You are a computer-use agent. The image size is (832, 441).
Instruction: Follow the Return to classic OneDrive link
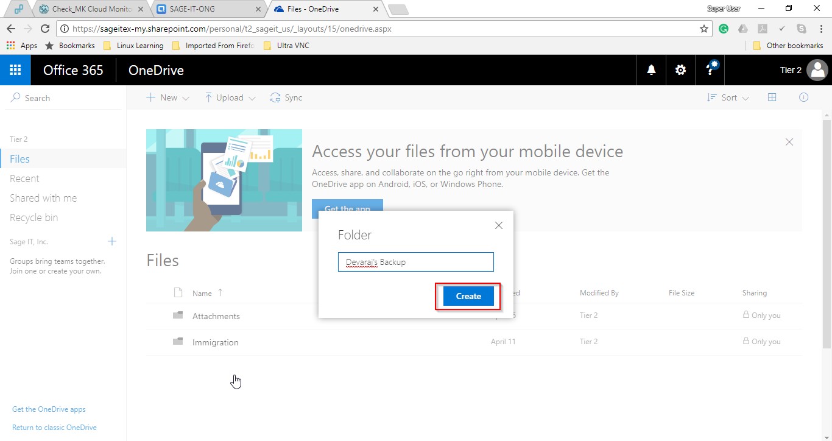pyautogui.click(x=54, y=428)
